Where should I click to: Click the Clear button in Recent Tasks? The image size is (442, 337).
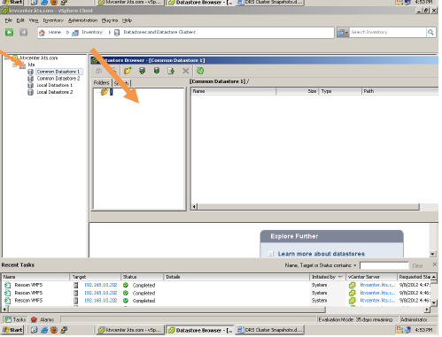[x=417, y=265]
